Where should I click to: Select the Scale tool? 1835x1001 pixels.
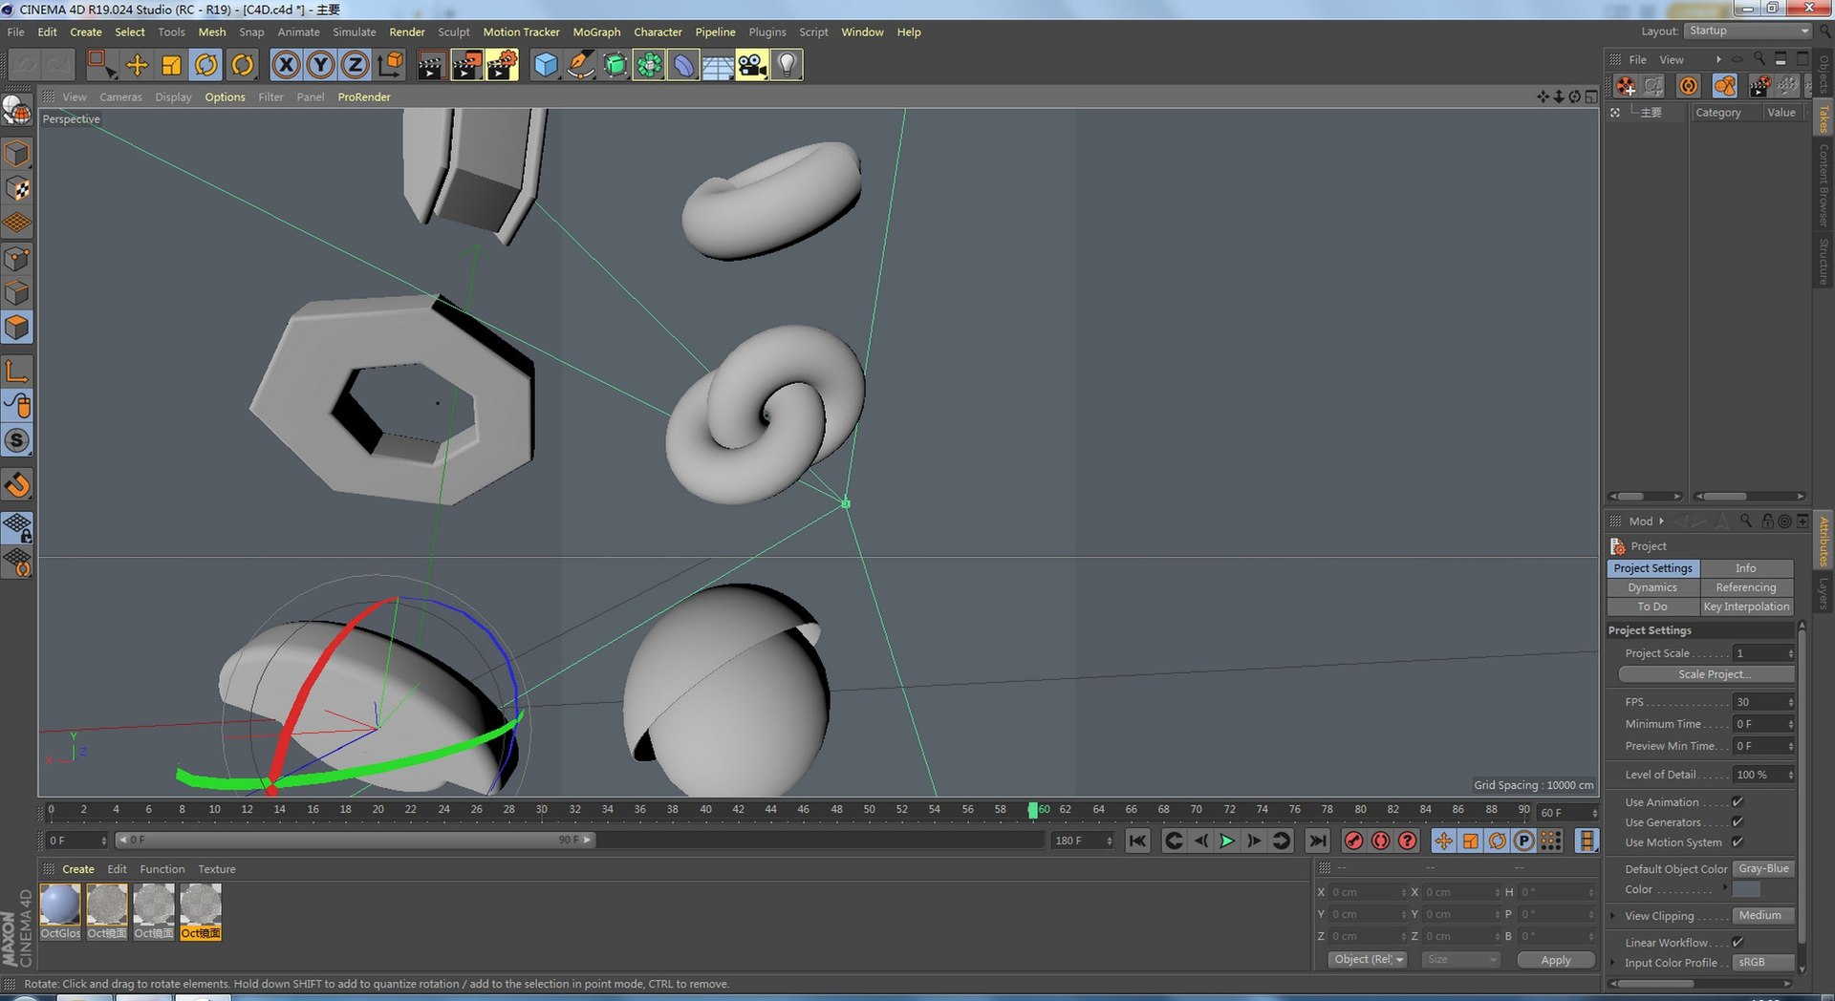[x=171, y=65]
